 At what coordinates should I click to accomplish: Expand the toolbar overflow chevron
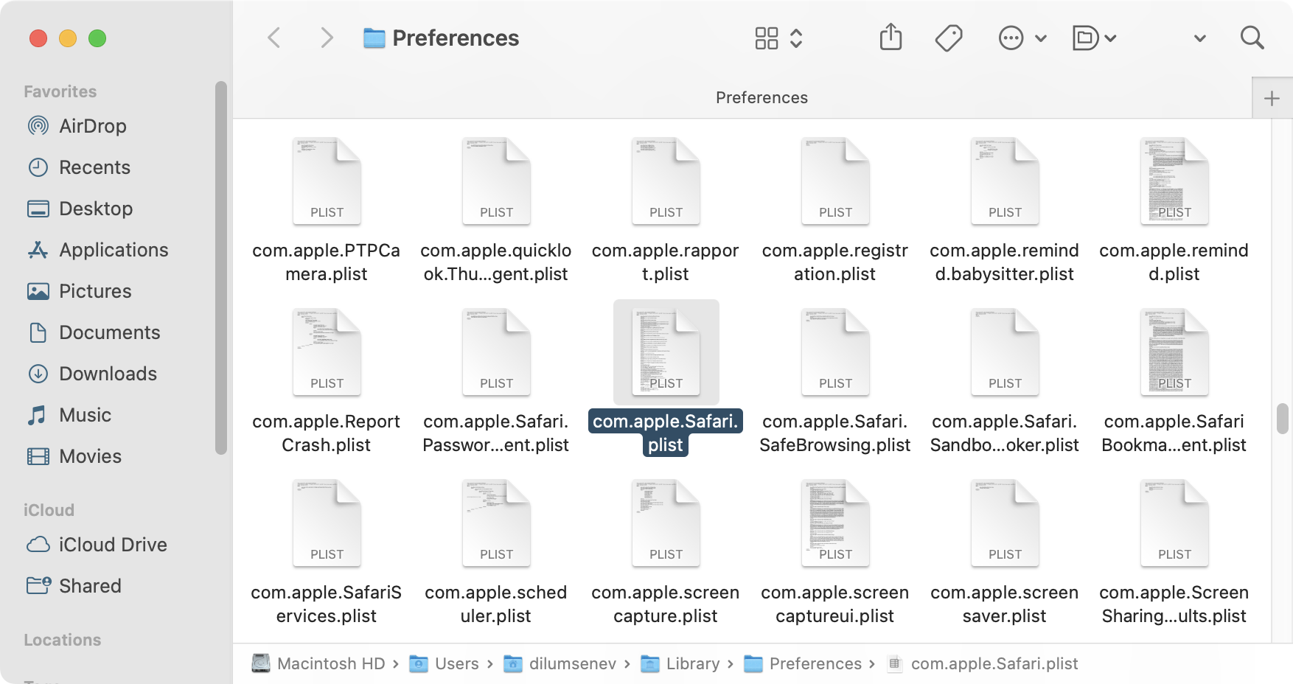coord(1200,38)
